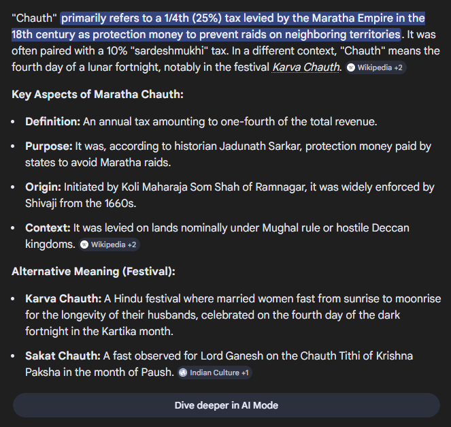Click the Key Aspects of Maratha Chauth heading

coord(97,94)
